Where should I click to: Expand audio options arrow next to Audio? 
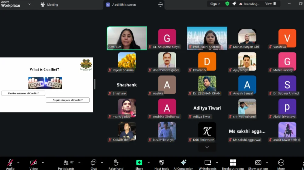pyautogui.click(x=18, y=162)
